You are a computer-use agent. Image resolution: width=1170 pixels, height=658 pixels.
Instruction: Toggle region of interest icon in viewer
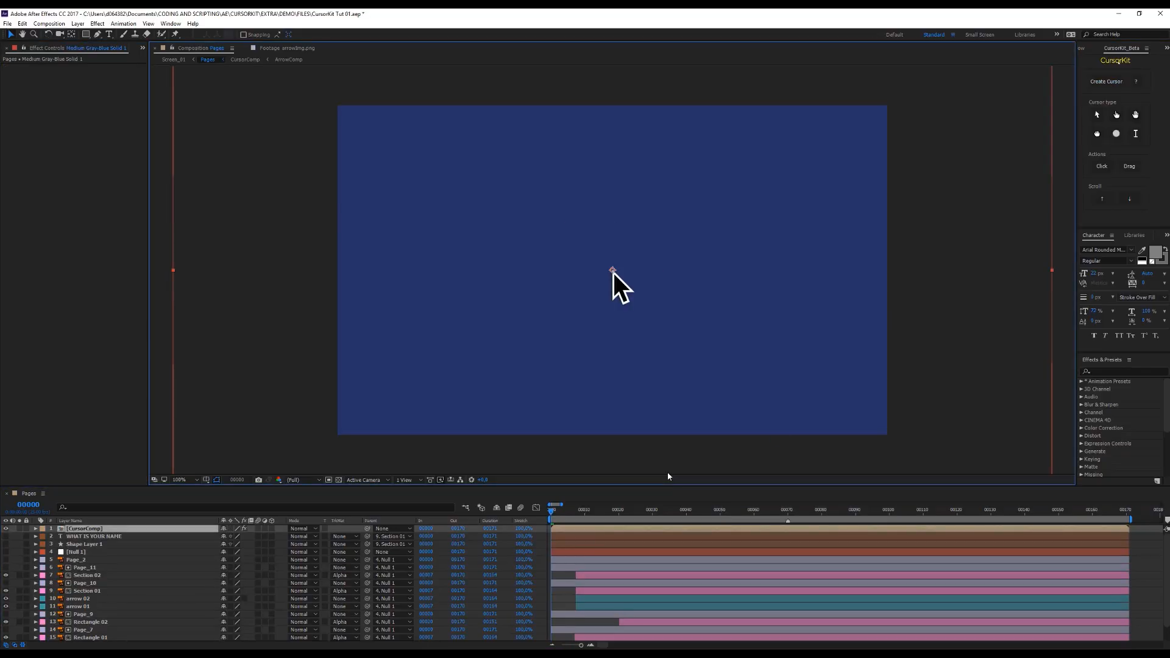pos(328,480)
